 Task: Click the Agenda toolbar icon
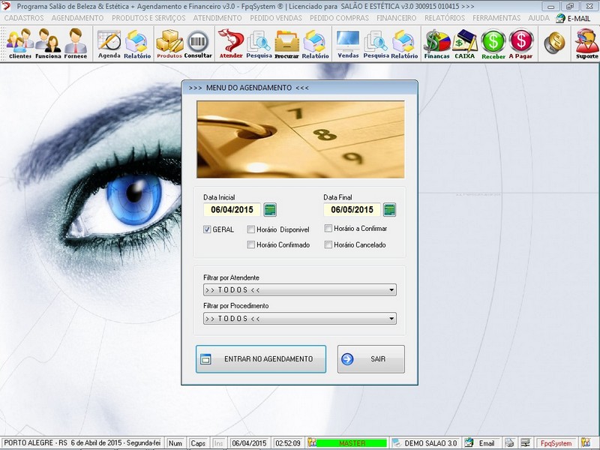pos(109,43)
